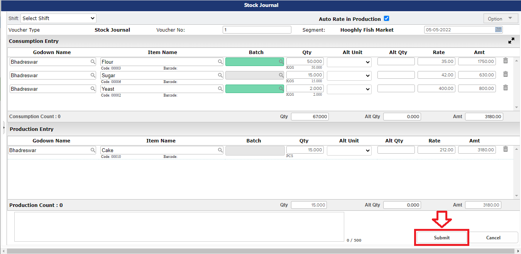The height and width of the screenshot is (254, 521).
Task: Delete the Flour consumption row
Action: (x=505, y=61)
